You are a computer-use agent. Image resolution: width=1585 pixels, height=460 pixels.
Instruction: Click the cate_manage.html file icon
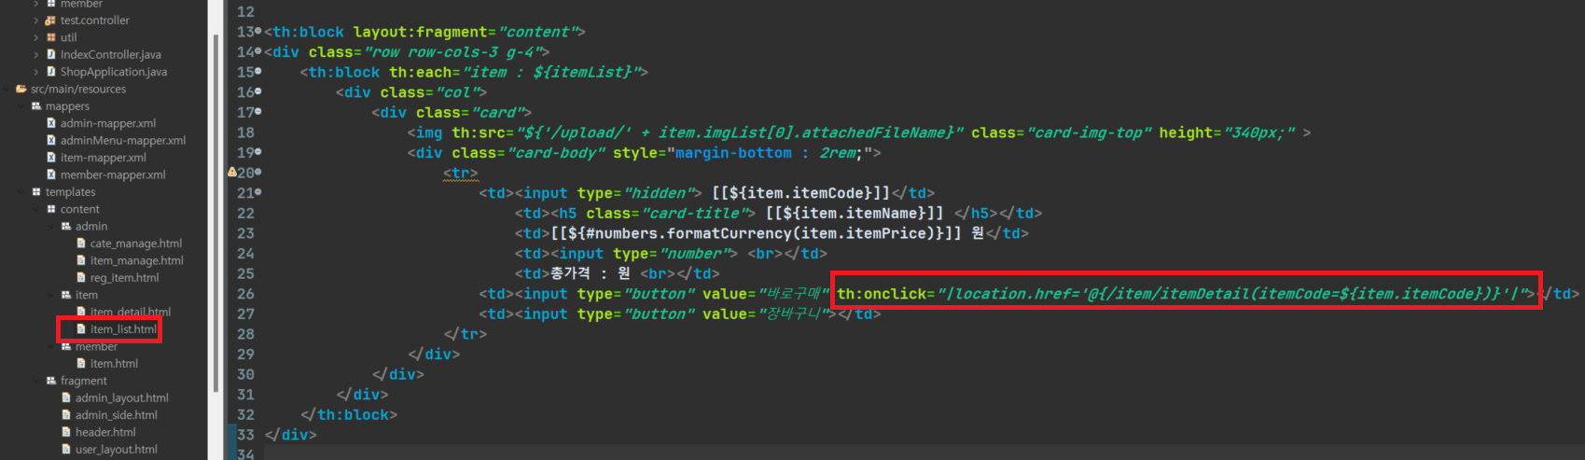(x=81, y=244)
